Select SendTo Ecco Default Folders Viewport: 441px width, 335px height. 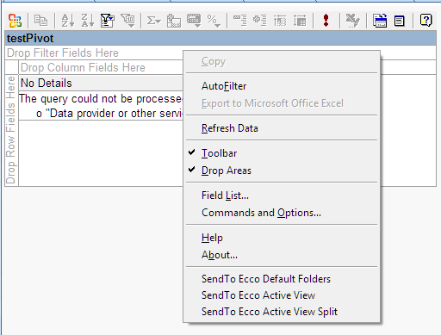(282, 279)
